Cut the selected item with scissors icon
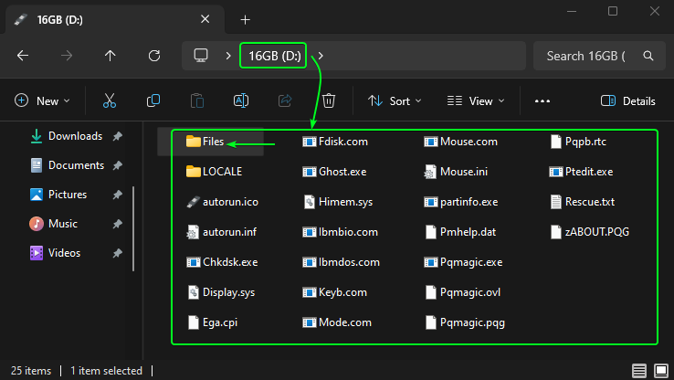Image resolution: width=674 pixels, height=380 pixels. tap(110, 101)
